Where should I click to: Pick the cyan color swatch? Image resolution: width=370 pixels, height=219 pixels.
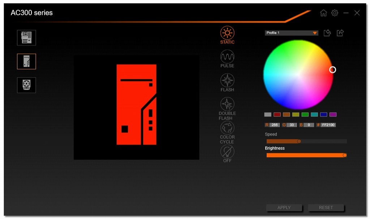click(x=314, y=115)
